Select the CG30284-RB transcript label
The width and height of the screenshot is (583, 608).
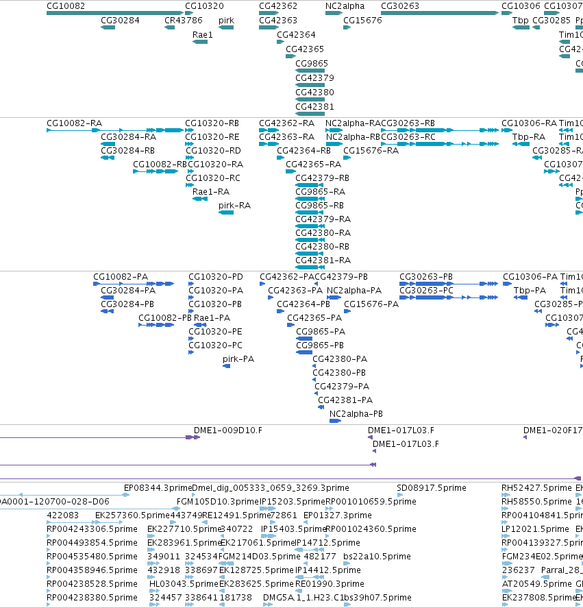pos(127,151)
